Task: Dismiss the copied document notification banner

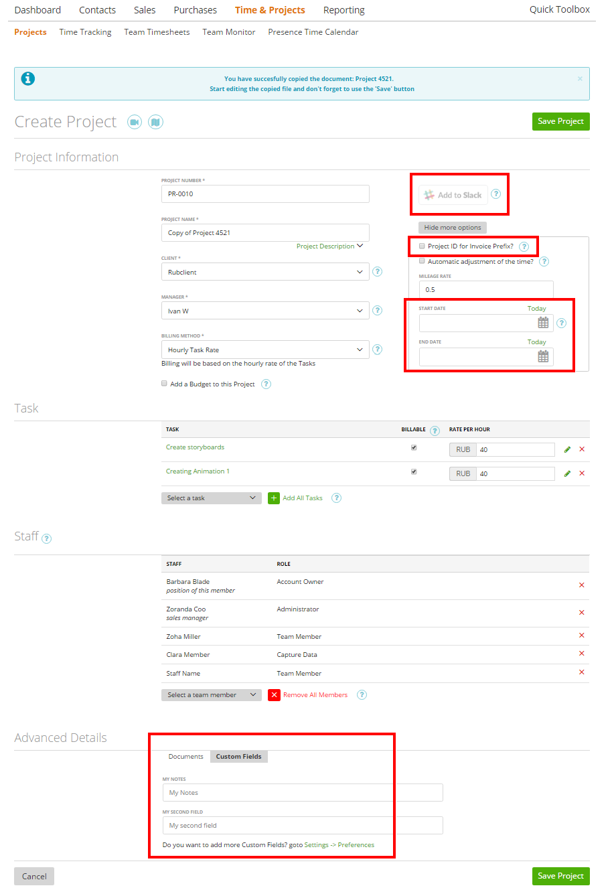Action: click(x=580, y=78)
